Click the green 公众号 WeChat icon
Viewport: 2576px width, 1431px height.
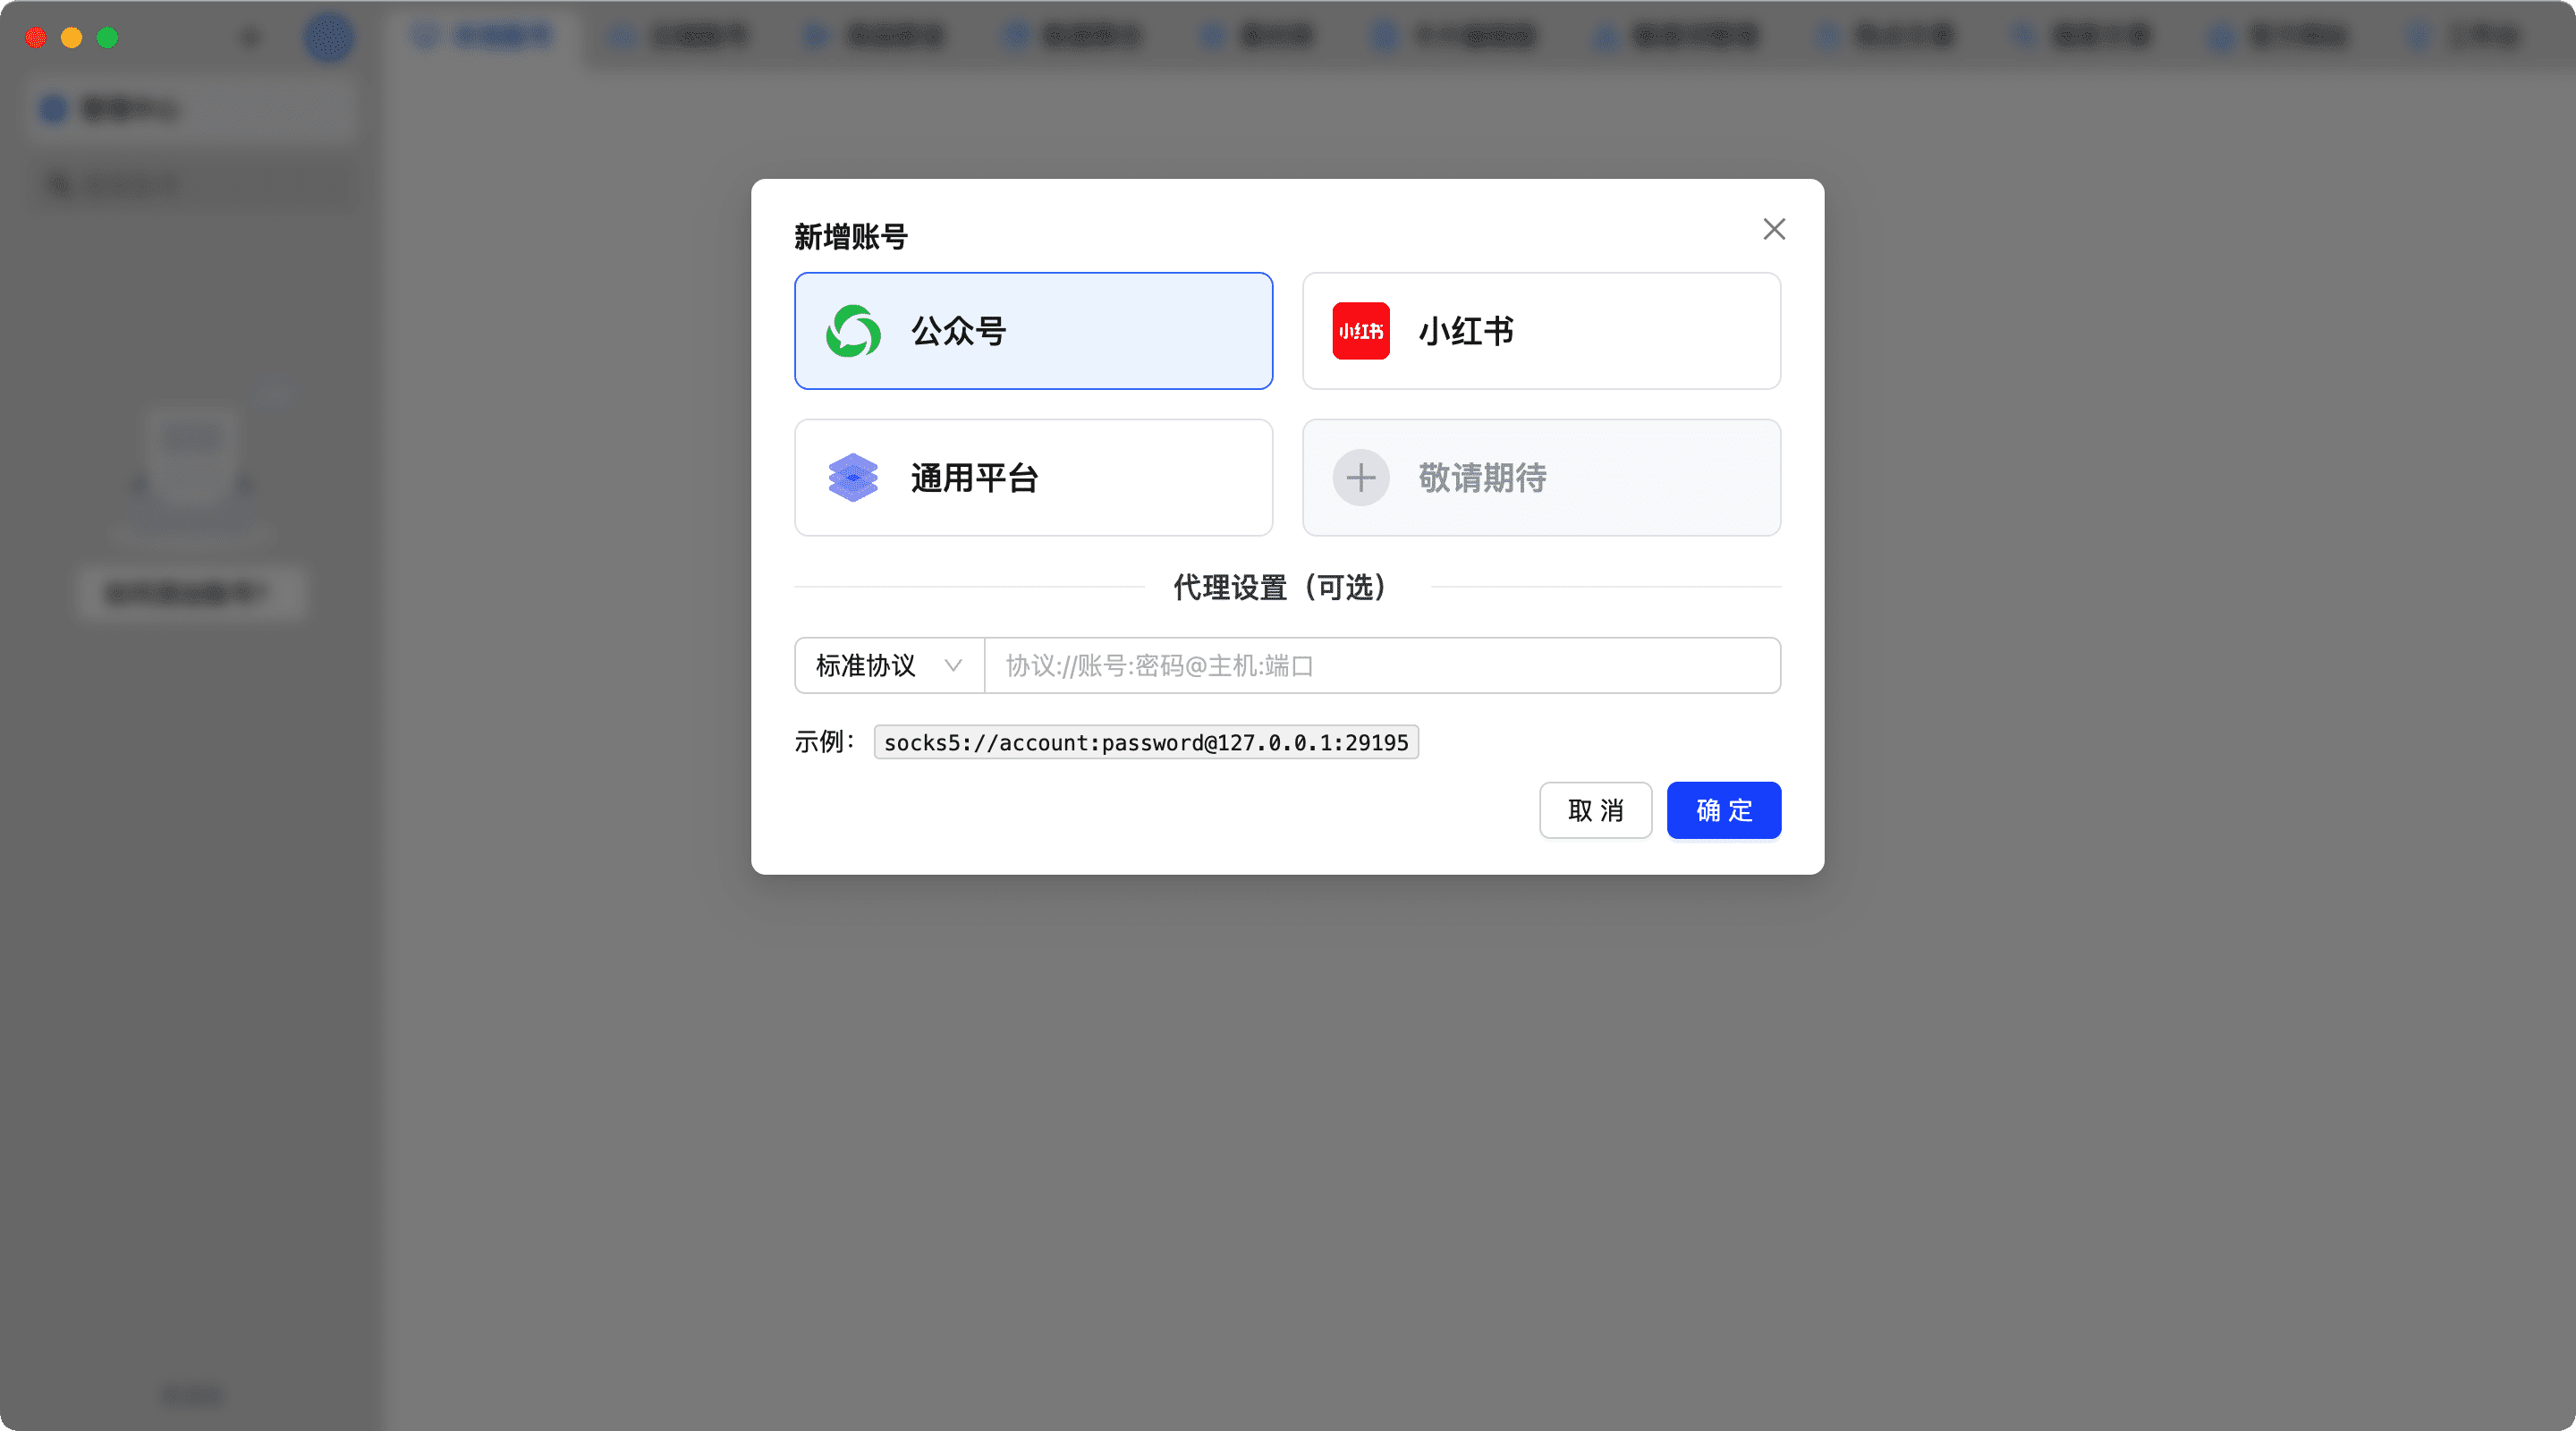click(x=853, y=331)
